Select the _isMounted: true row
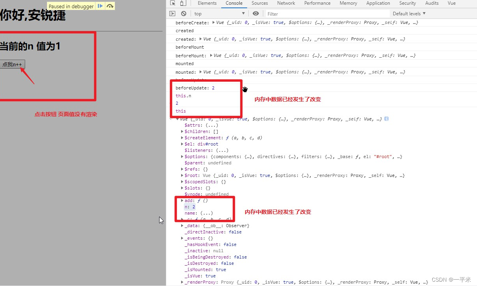Image resolution: width=477 pixels, height=286 pixels. [x=205, y=270]
